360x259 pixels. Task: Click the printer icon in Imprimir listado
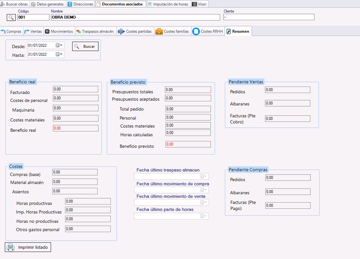point(11,247)
